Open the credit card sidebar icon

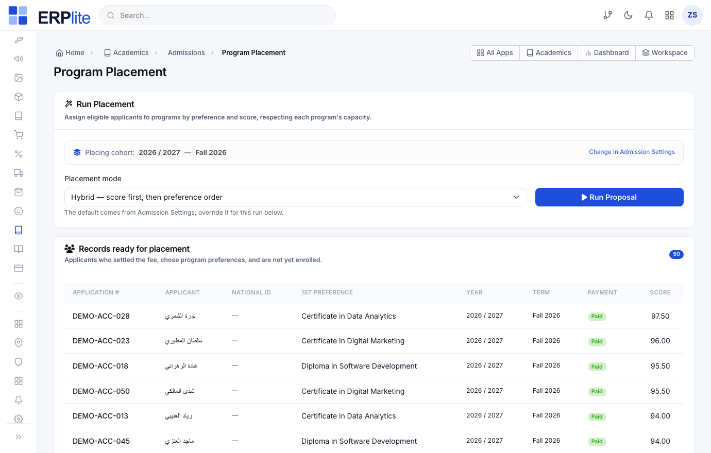click(19, 268)
